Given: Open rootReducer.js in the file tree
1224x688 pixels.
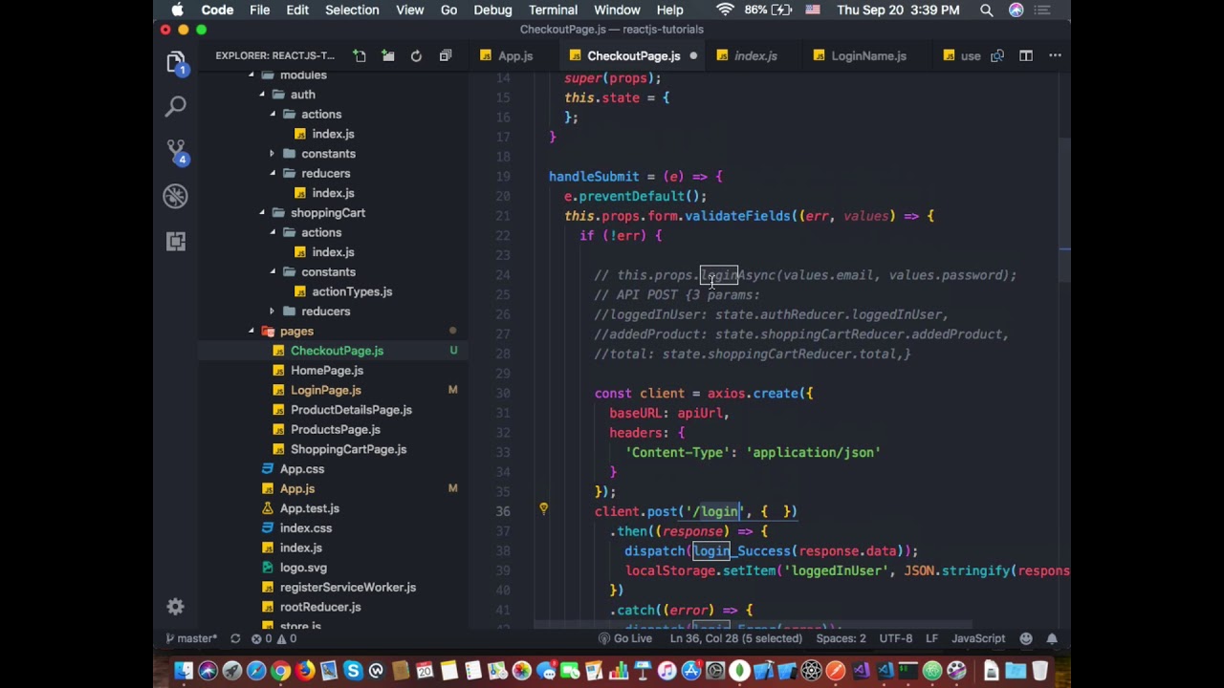Looking at the screenshot, I should pos(320,607).
